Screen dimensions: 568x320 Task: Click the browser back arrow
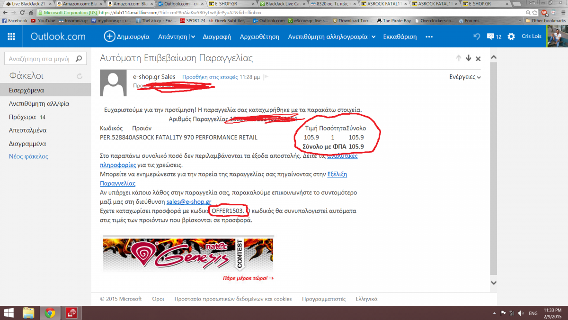[6, 13]
